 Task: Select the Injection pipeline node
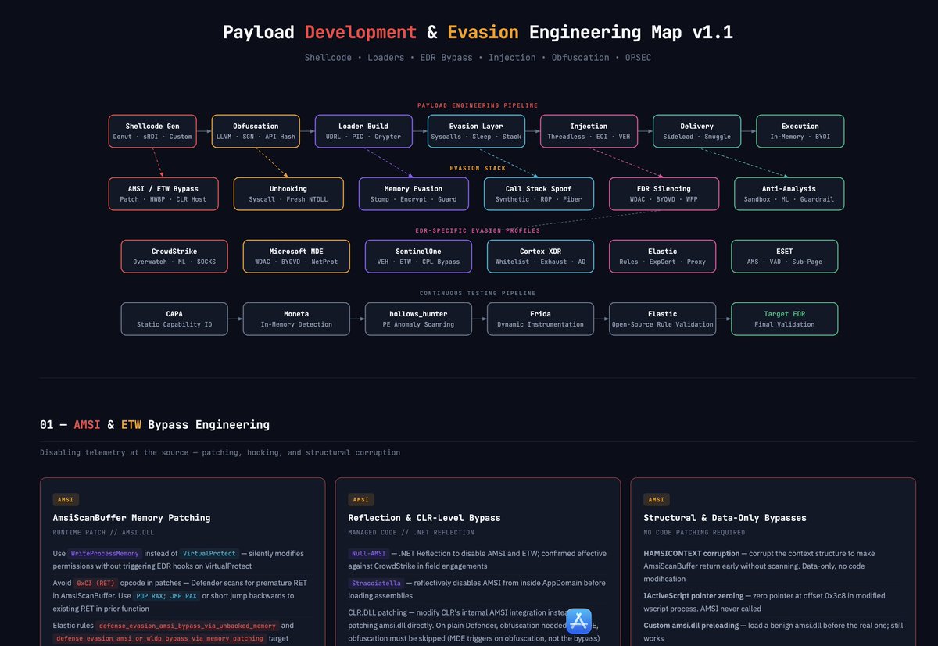click(x=589, y=131)
